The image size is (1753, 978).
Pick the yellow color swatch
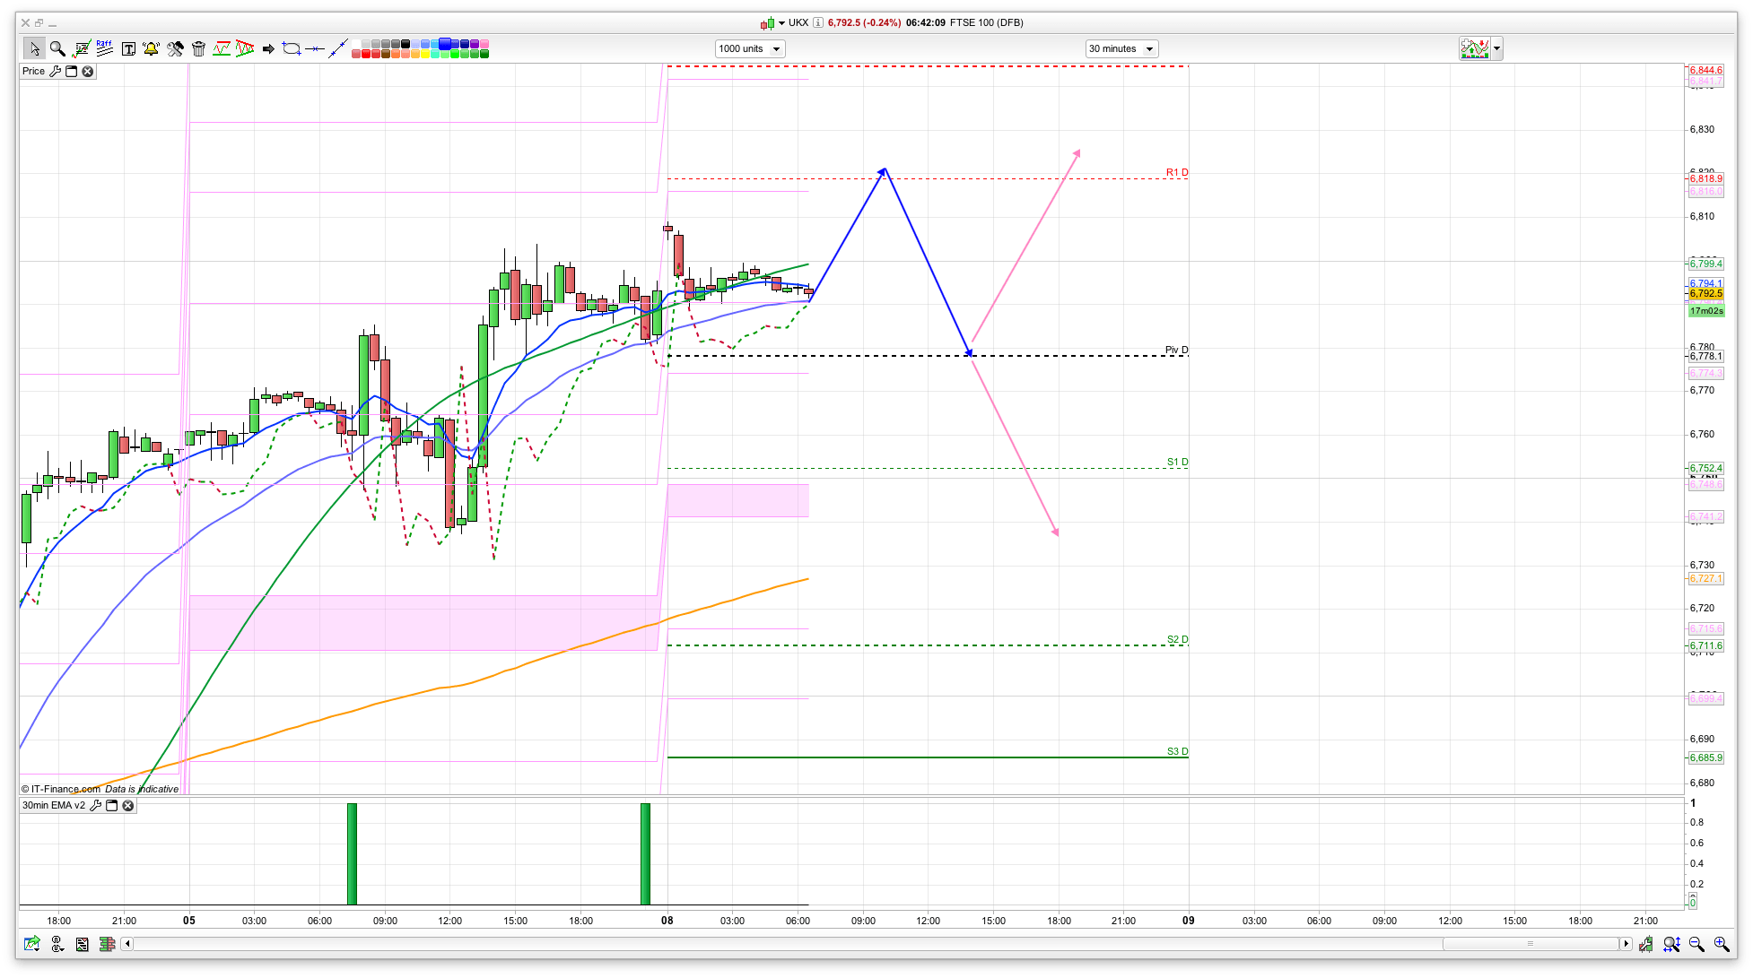coord(425,54)
